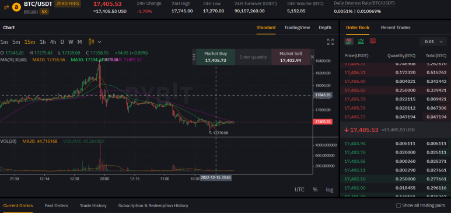Screen dimensions: 451x213
Task: Click the 2022-12-15 23:45 time label
Action: point(216,178)
